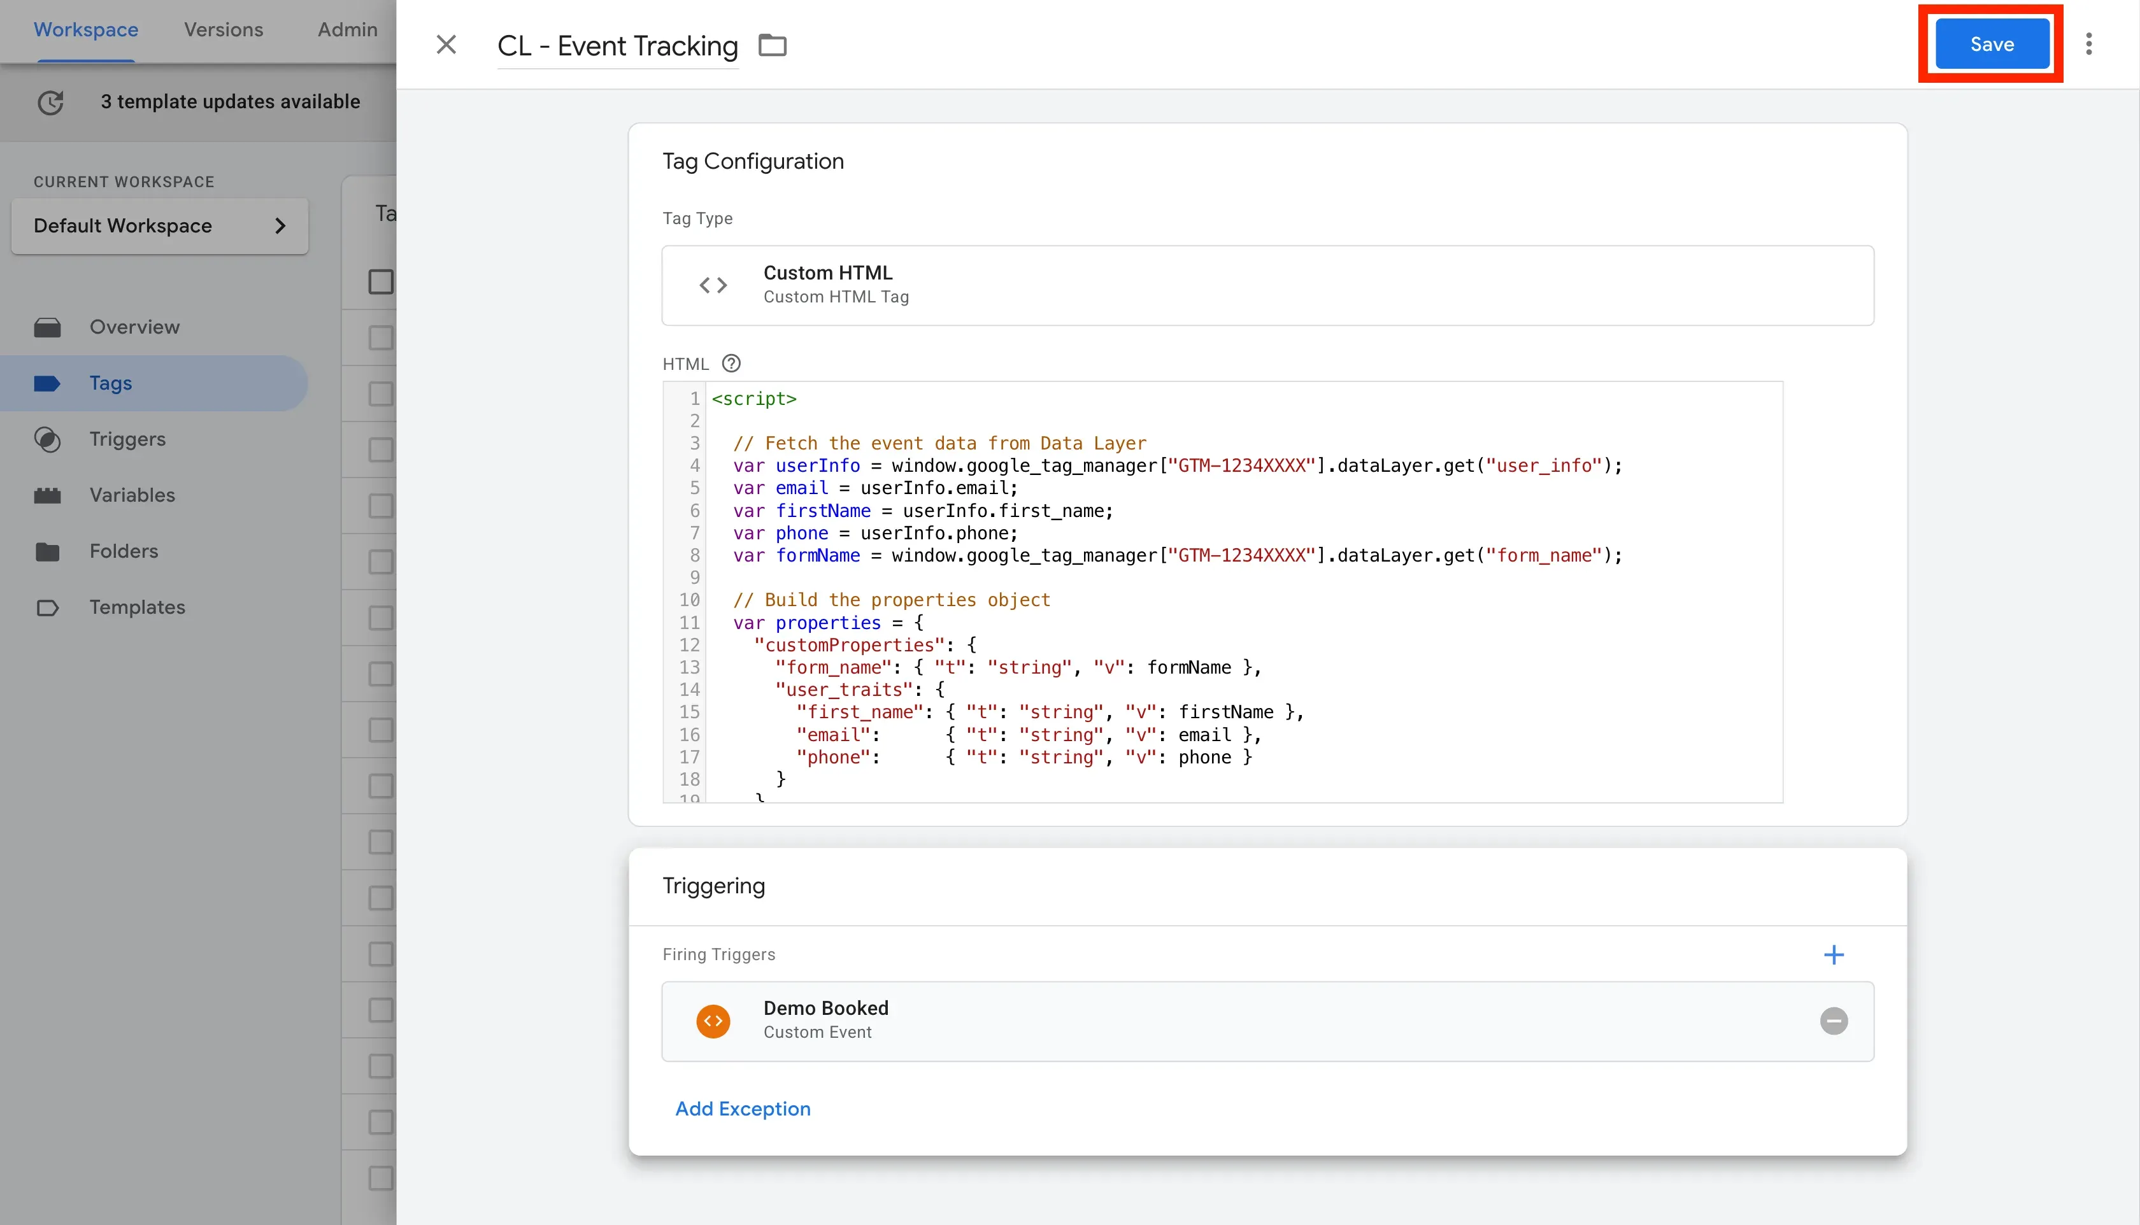Click the Add Exception link
The image size is (2140, 1225).
tap(742, 1108)
